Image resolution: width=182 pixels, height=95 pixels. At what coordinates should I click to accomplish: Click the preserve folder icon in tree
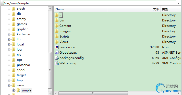click(14, 65)
